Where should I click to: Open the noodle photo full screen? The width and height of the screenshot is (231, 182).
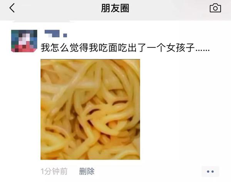tap(90, 110)
